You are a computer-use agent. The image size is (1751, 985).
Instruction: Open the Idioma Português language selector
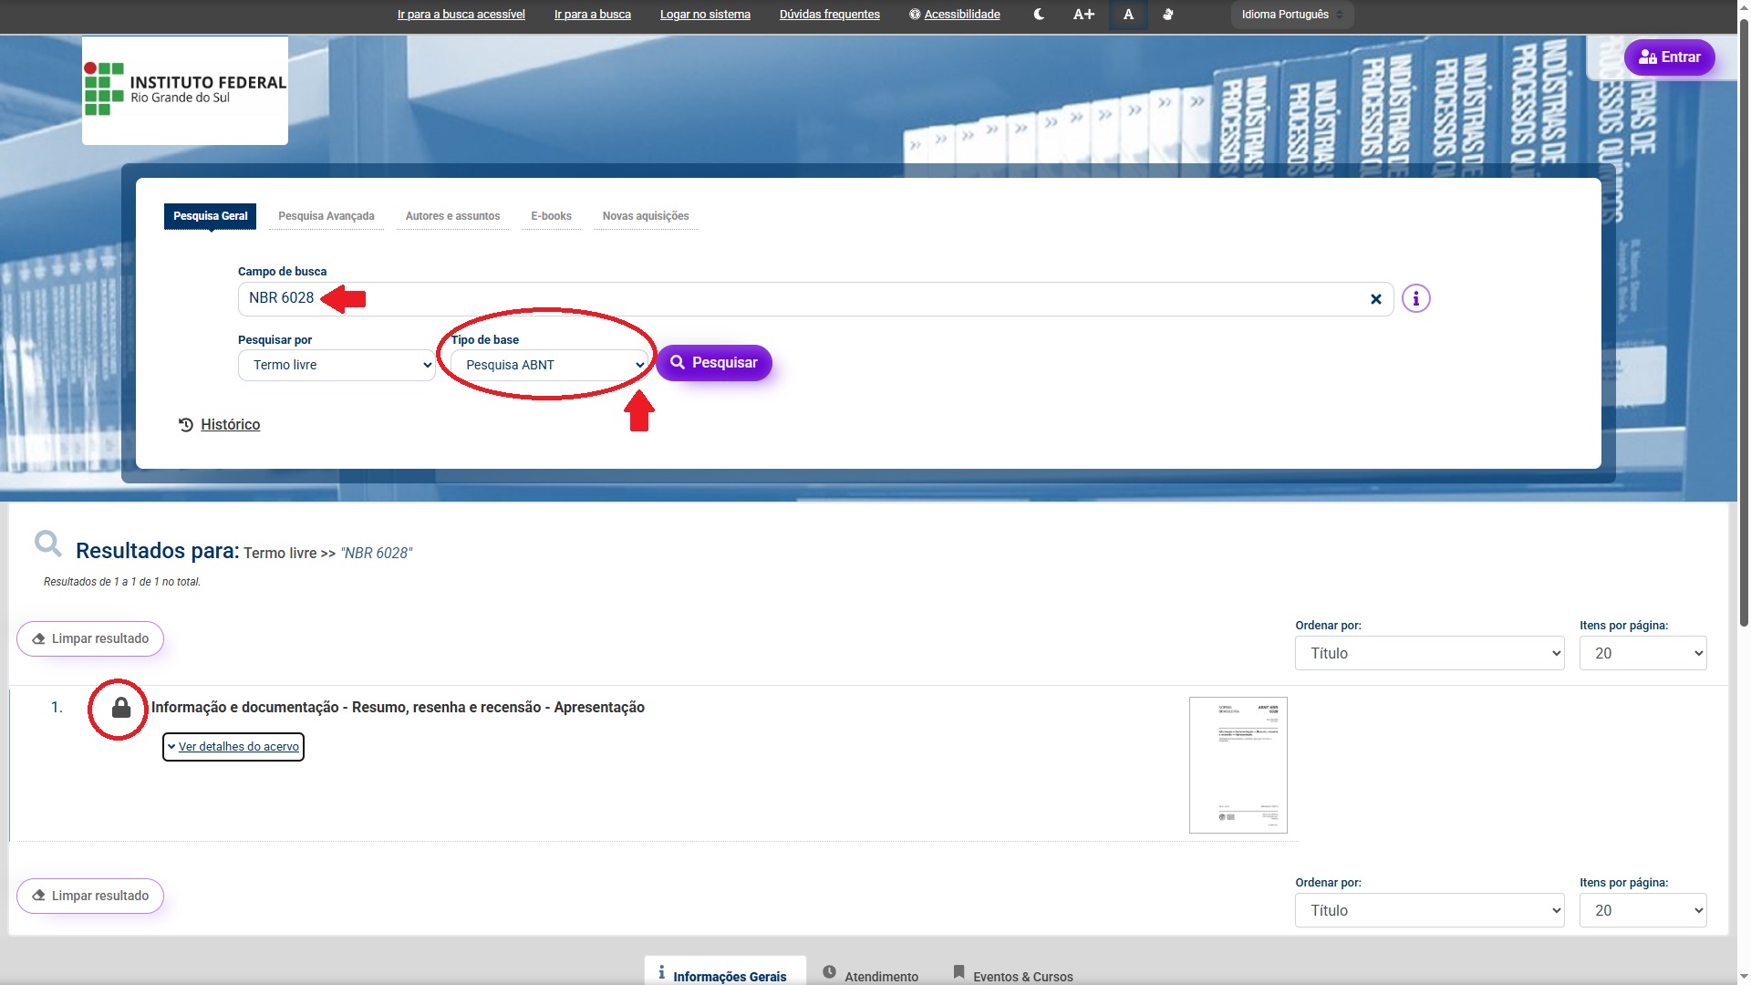coord(1291,15)
